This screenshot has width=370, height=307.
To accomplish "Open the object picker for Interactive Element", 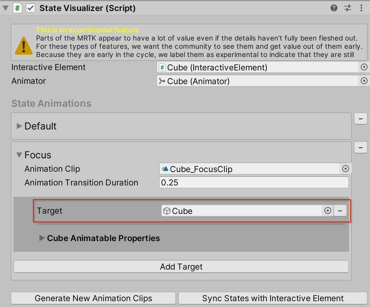I will (364, 67).
